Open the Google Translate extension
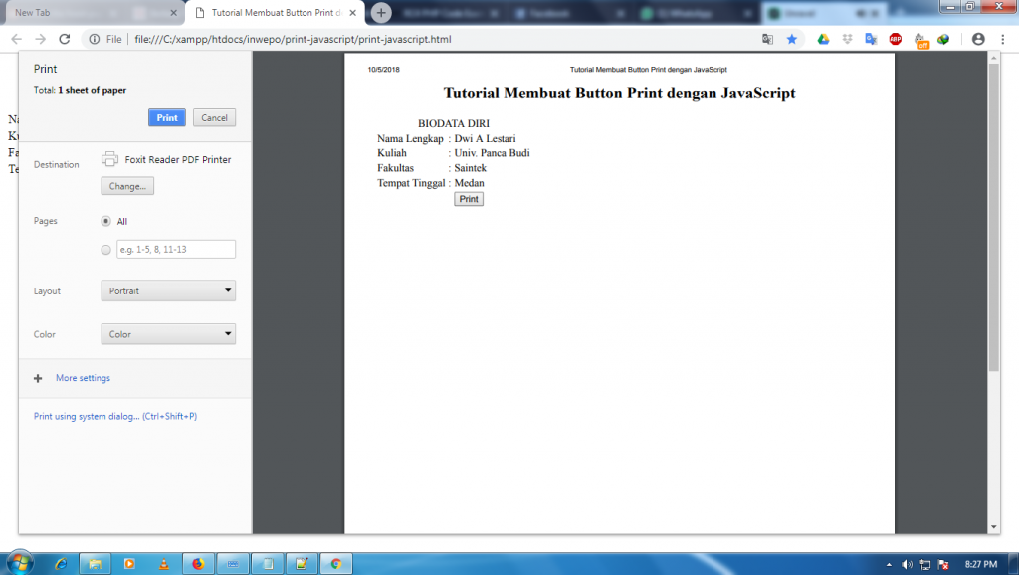1019x575 pixels. [871, 39]
